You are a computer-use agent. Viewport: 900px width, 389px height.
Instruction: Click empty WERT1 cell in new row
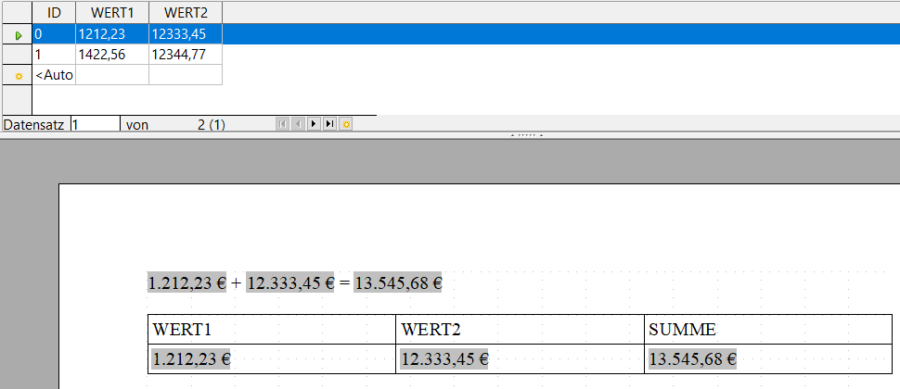click(112, 75)
